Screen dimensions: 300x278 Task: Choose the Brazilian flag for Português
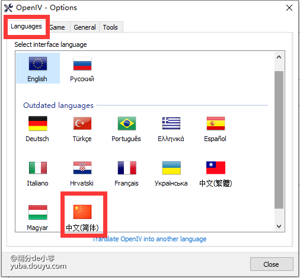tap(127, 123)
